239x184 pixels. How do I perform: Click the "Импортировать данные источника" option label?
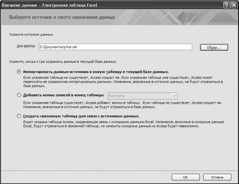click(96, 72)
